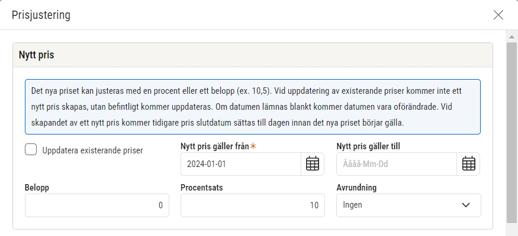Click the chevron arrow in Avrundning field
Viewport: 518px width, 236px height.
[x=466, y=205]
